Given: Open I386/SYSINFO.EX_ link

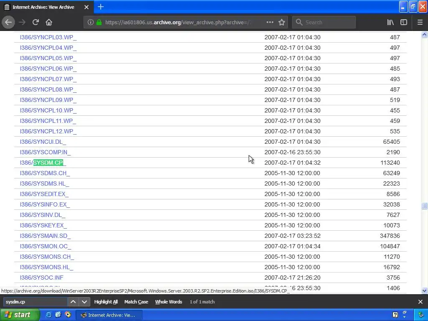Looking at the screenshot, I should pyautogui.click(x=45, y=204).
